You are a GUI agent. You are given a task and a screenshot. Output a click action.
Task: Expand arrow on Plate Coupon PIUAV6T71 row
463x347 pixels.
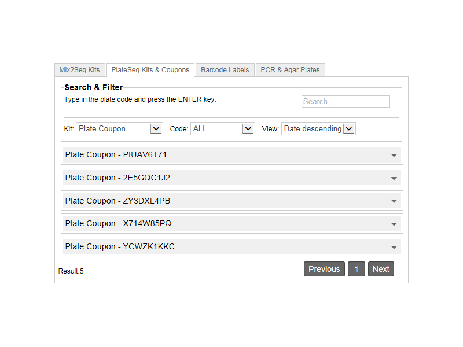394,155
